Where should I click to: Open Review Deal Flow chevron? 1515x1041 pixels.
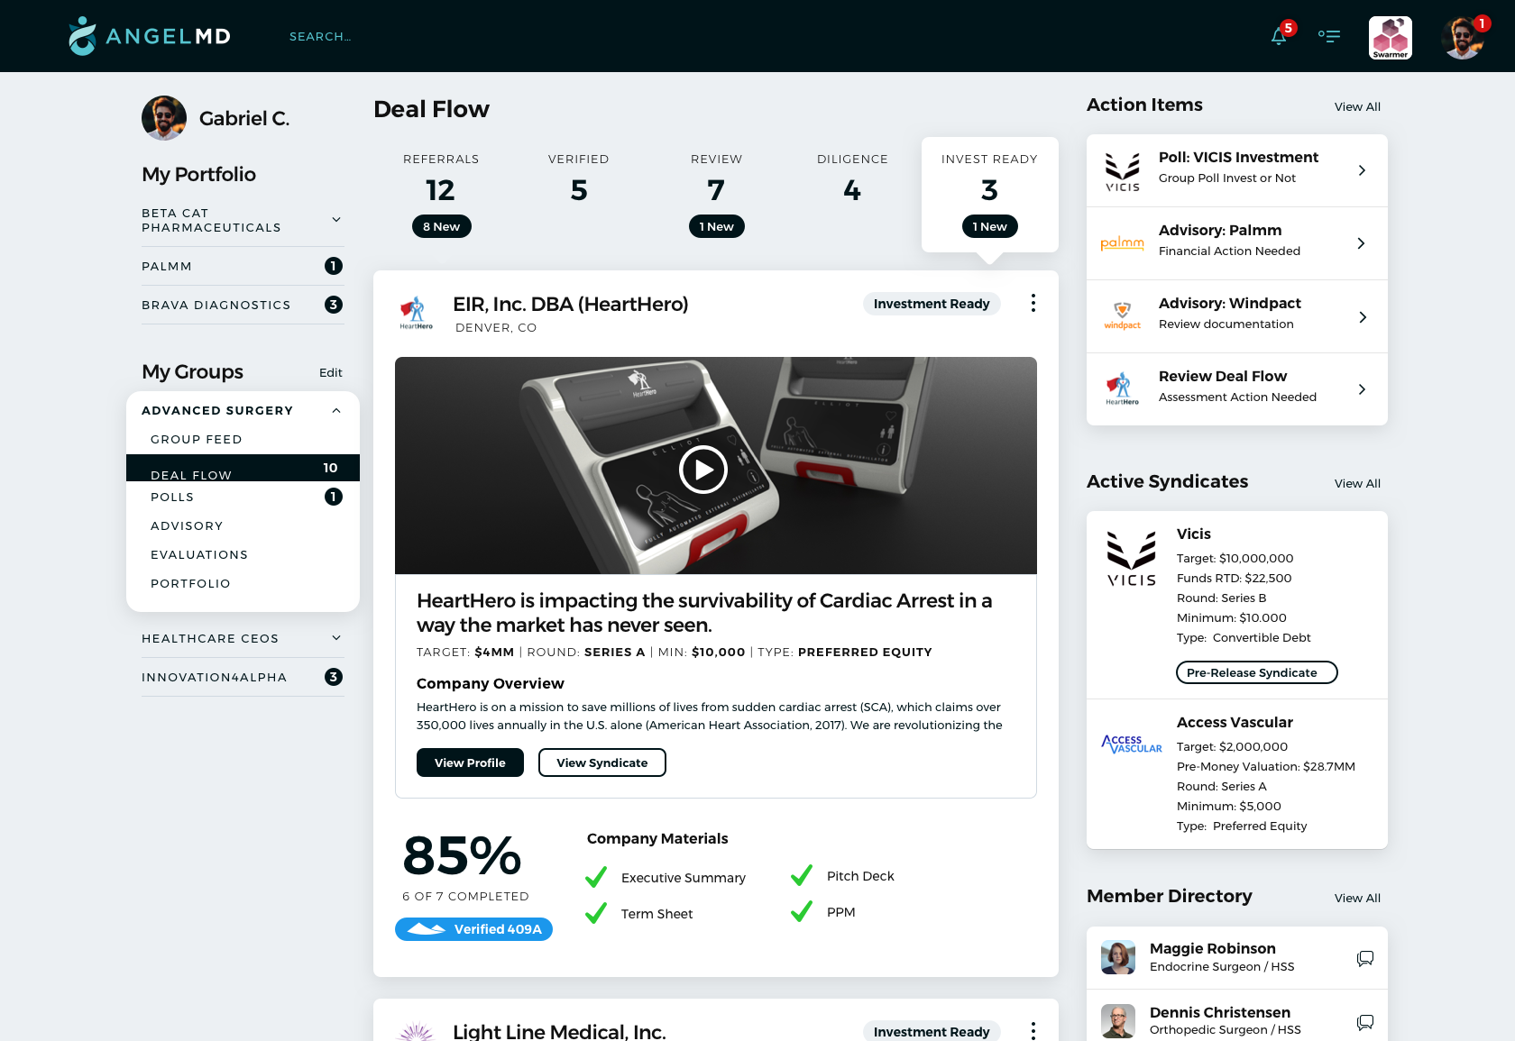click(x=1362, y=389)
